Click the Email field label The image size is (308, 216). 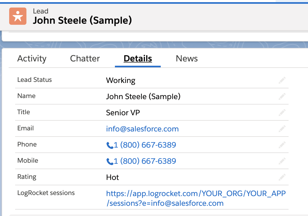click(26, 128)
